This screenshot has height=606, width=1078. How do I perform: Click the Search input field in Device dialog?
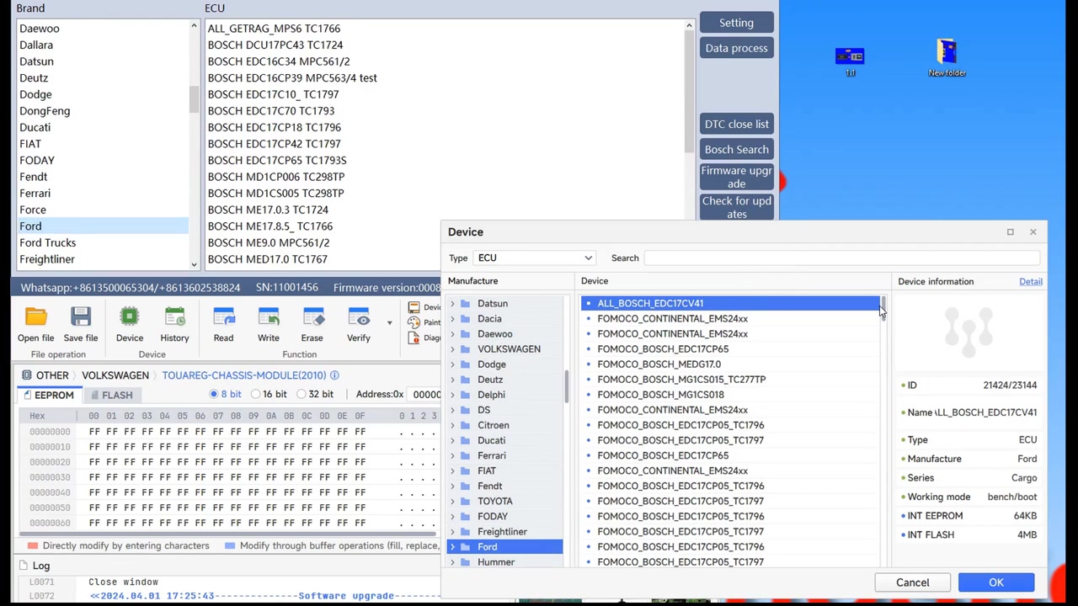coord(842,258)
